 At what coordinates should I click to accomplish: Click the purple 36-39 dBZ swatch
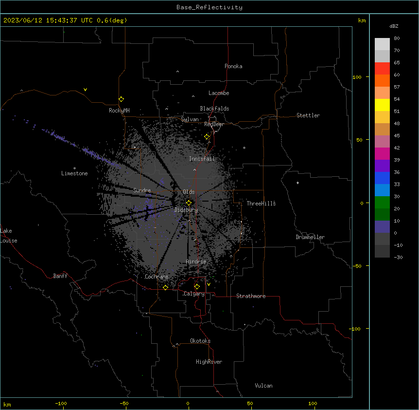(x=382, y=166)
